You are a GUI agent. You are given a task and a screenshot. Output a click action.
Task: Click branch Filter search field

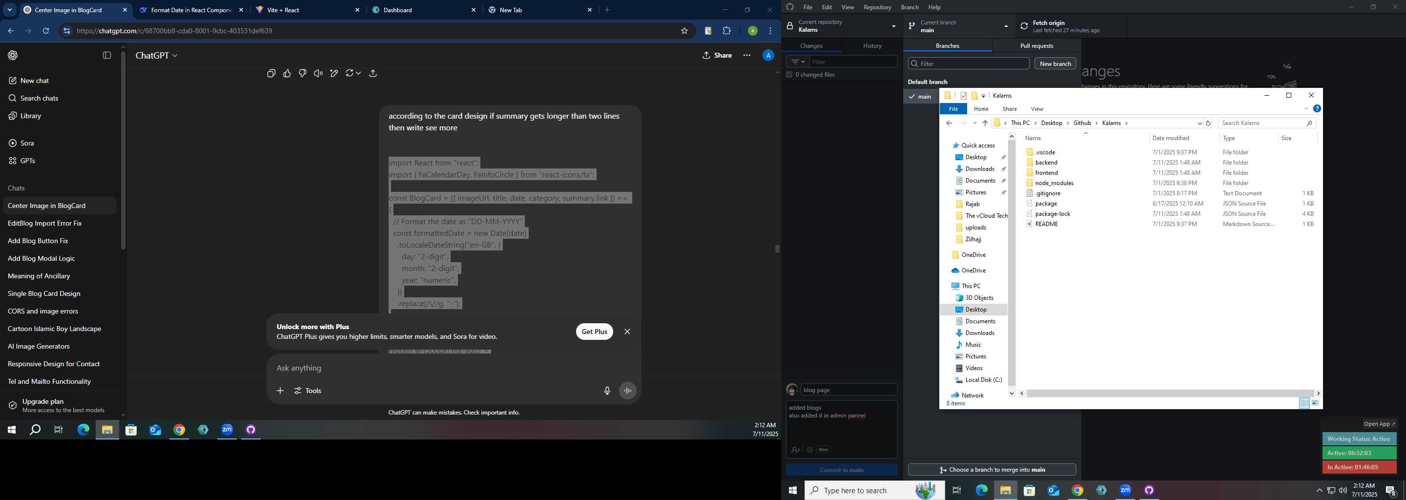click(969, 64)
